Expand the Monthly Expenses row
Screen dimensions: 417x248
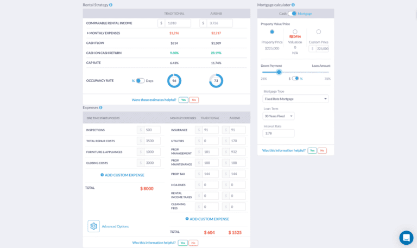click(x=87, y=33)
